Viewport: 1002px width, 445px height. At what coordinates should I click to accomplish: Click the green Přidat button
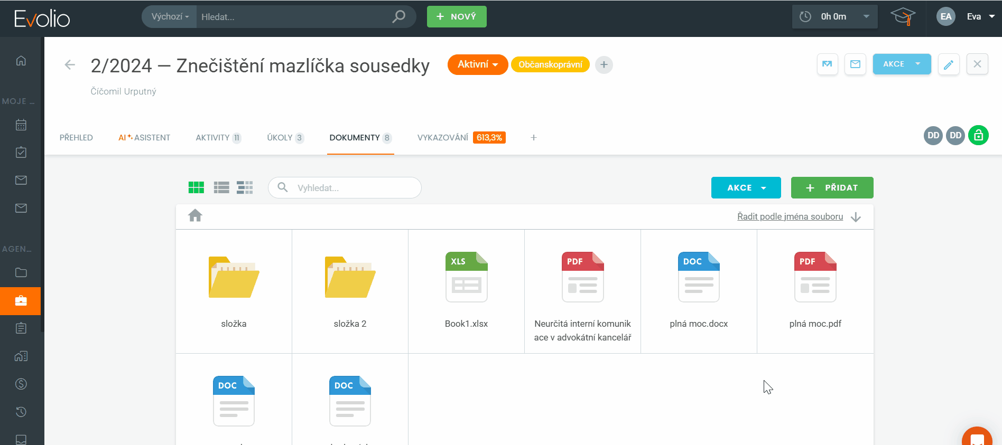click(832, 188)
